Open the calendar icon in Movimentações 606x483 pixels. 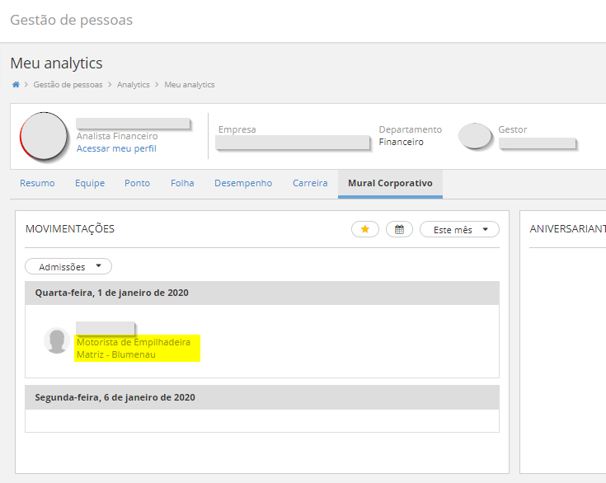point(399,230)
